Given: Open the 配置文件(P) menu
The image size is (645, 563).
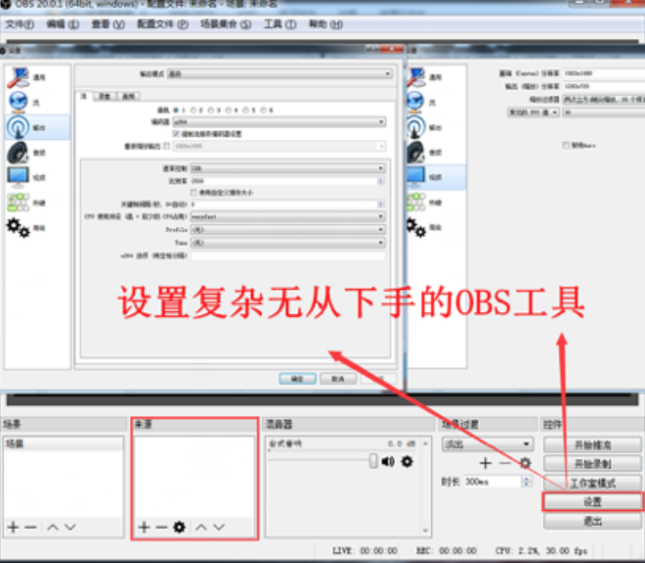Looking at the screenshot, I should [163, 24].
